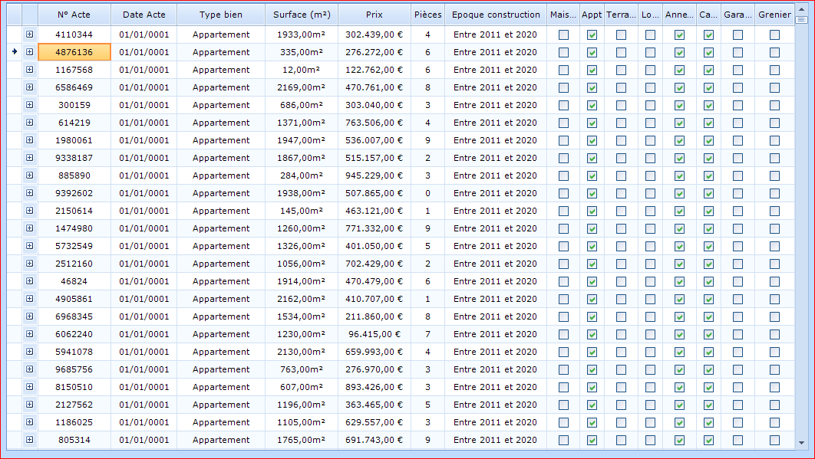Click the Appt column header
The height and width of the screenshot is (459, 815).
click(x=592, y=15)
